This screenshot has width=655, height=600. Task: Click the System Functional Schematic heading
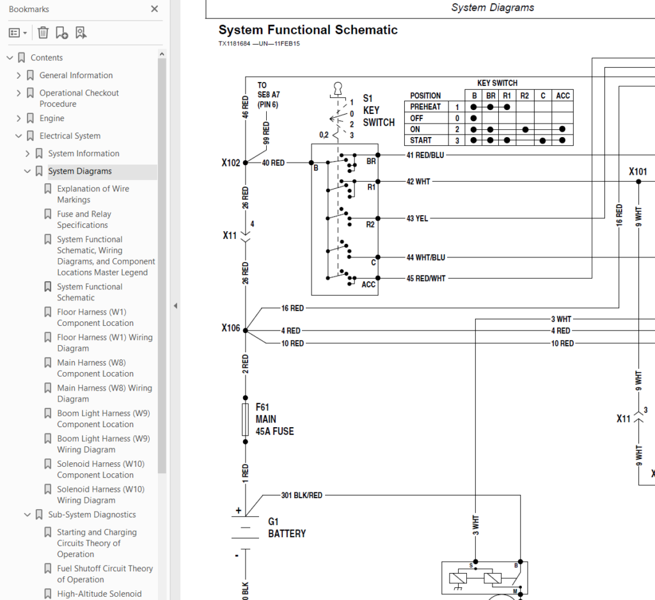coord(308,29)
